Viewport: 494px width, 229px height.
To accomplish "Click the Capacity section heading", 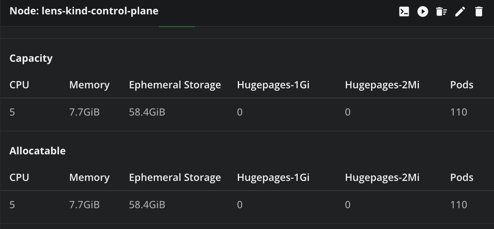I will pos(31,58).
